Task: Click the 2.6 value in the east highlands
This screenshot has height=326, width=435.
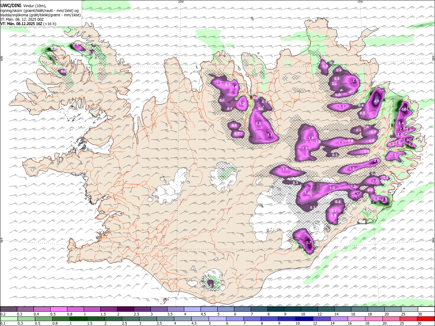Action: click(x=376, y=161)
